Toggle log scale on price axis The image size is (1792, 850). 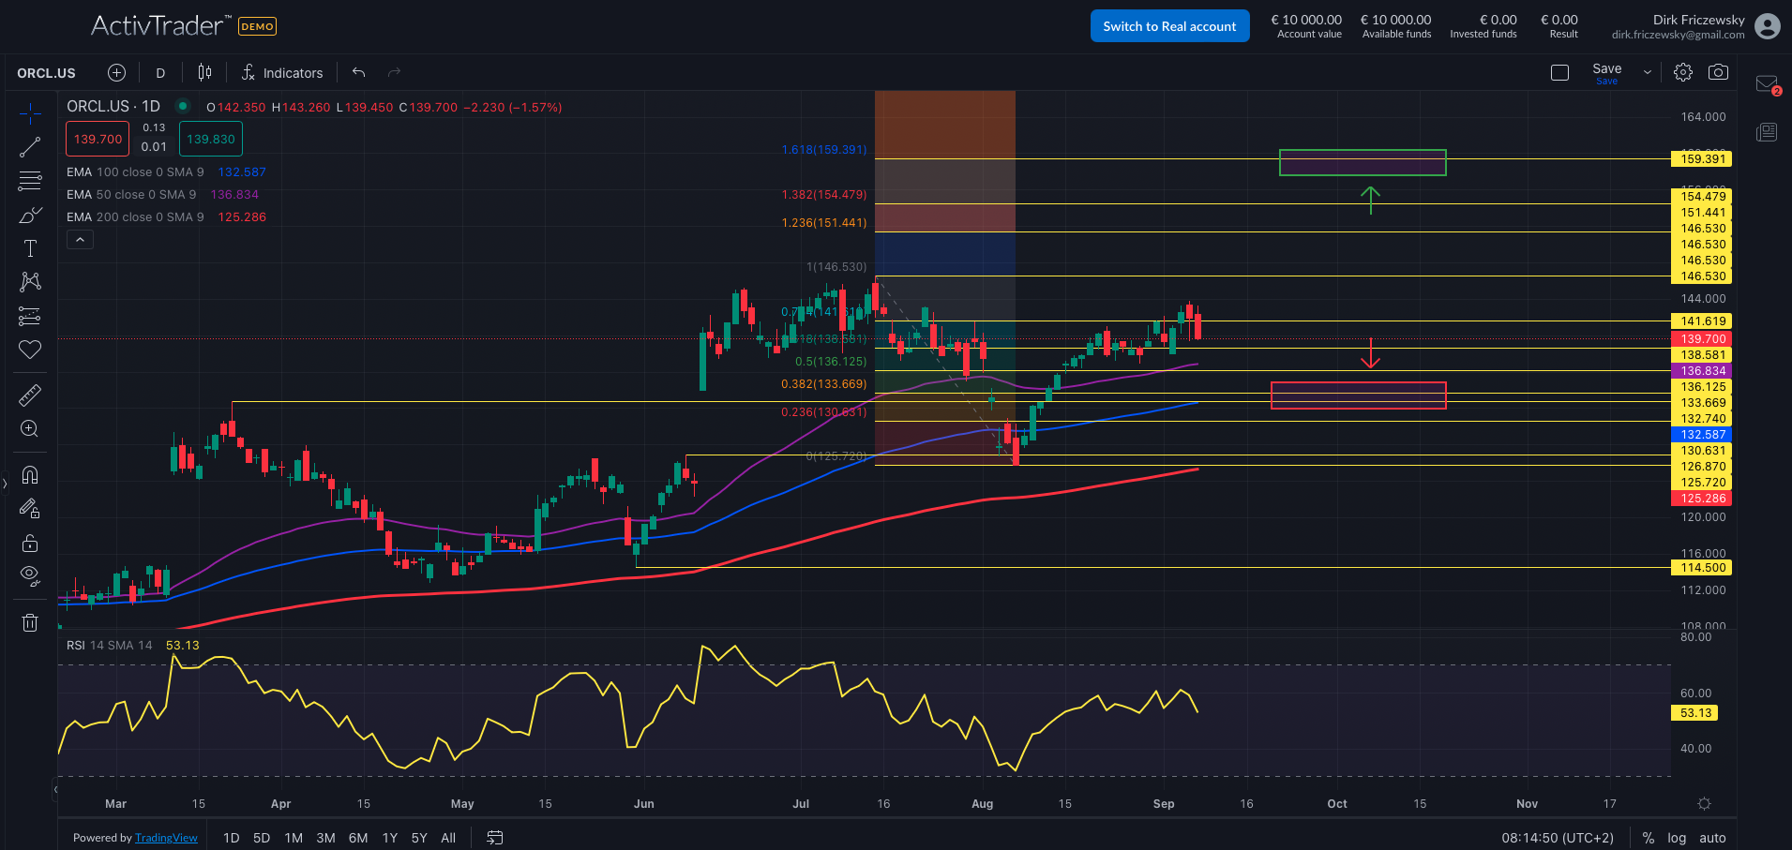coord(1677,838)
